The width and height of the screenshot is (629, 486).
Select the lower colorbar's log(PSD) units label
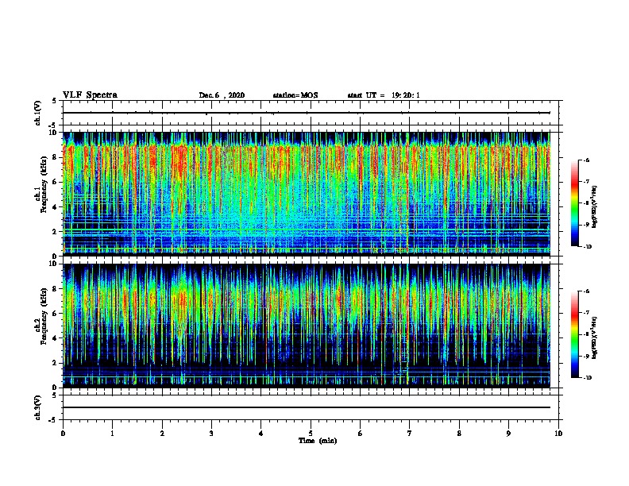point(595,337)
